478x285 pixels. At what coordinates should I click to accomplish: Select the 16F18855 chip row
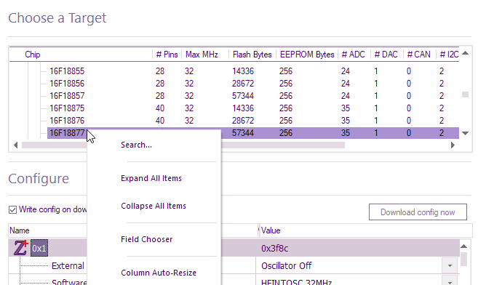(249, 71)
